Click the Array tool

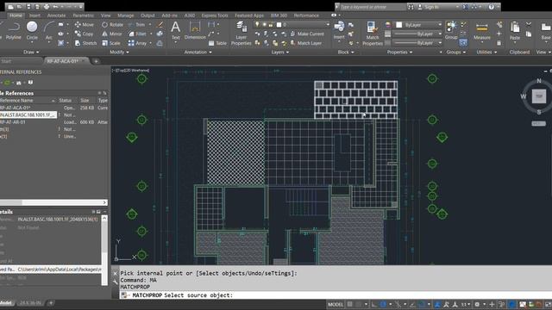click(137, 43)
